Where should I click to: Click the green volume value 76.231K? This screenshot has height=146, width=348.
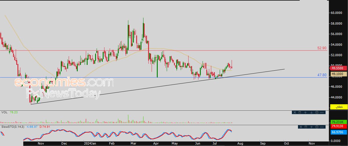[x=339, y=122]
